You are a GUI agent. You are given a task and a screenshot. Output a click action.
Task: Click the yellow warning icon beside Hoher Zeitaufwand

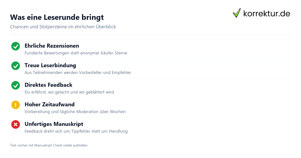pos(16,105)
